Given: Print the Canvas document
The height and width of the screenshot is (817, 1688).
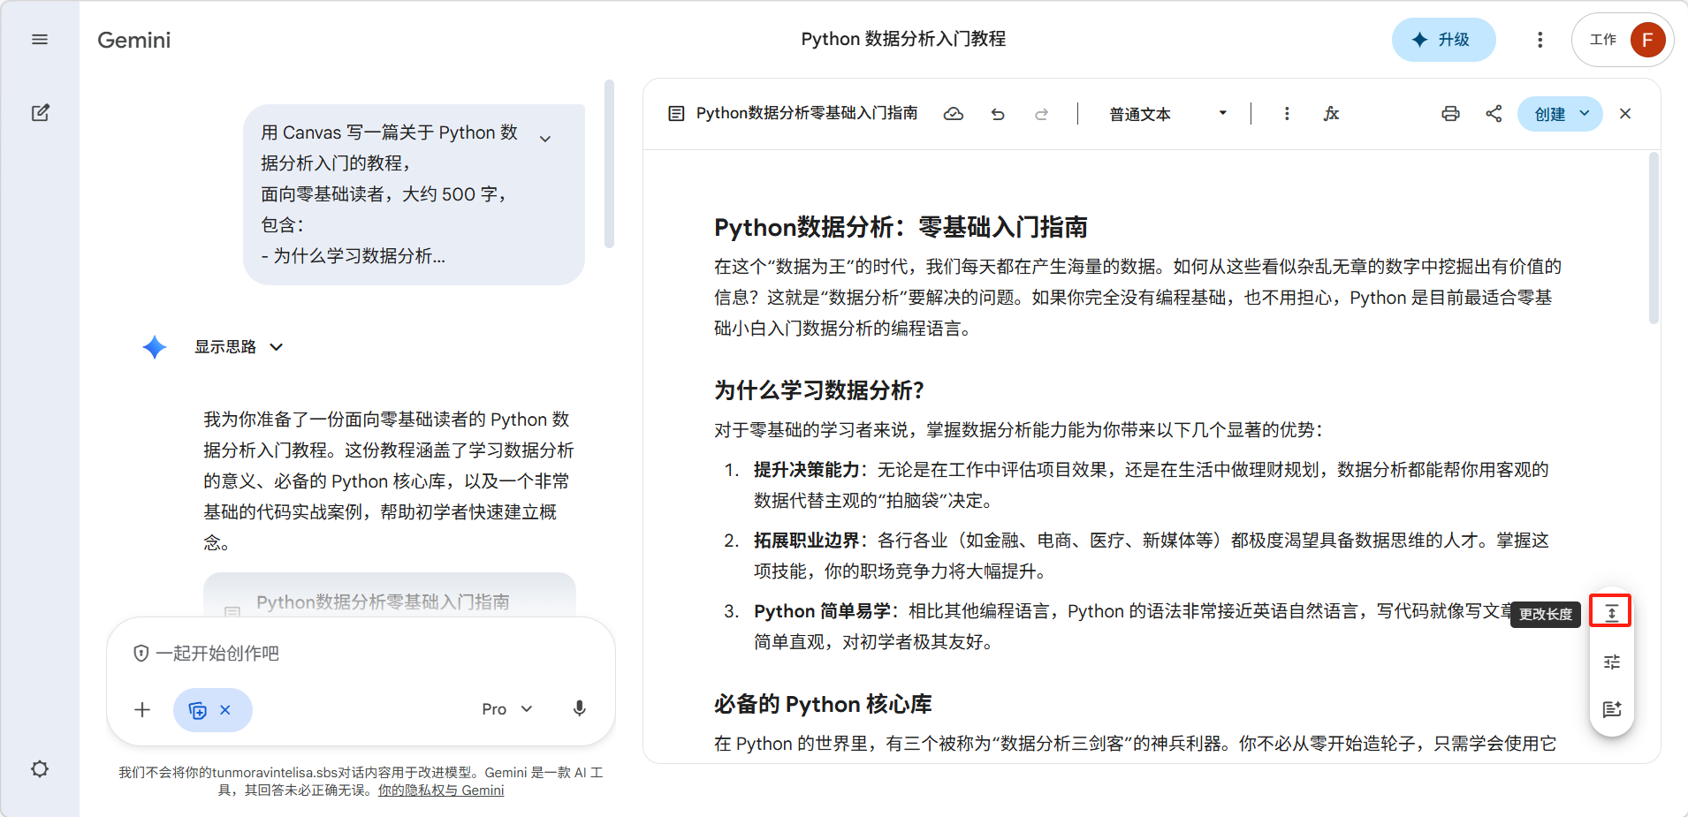Looking at the screenshot, I should click(x=1450, y=114).
